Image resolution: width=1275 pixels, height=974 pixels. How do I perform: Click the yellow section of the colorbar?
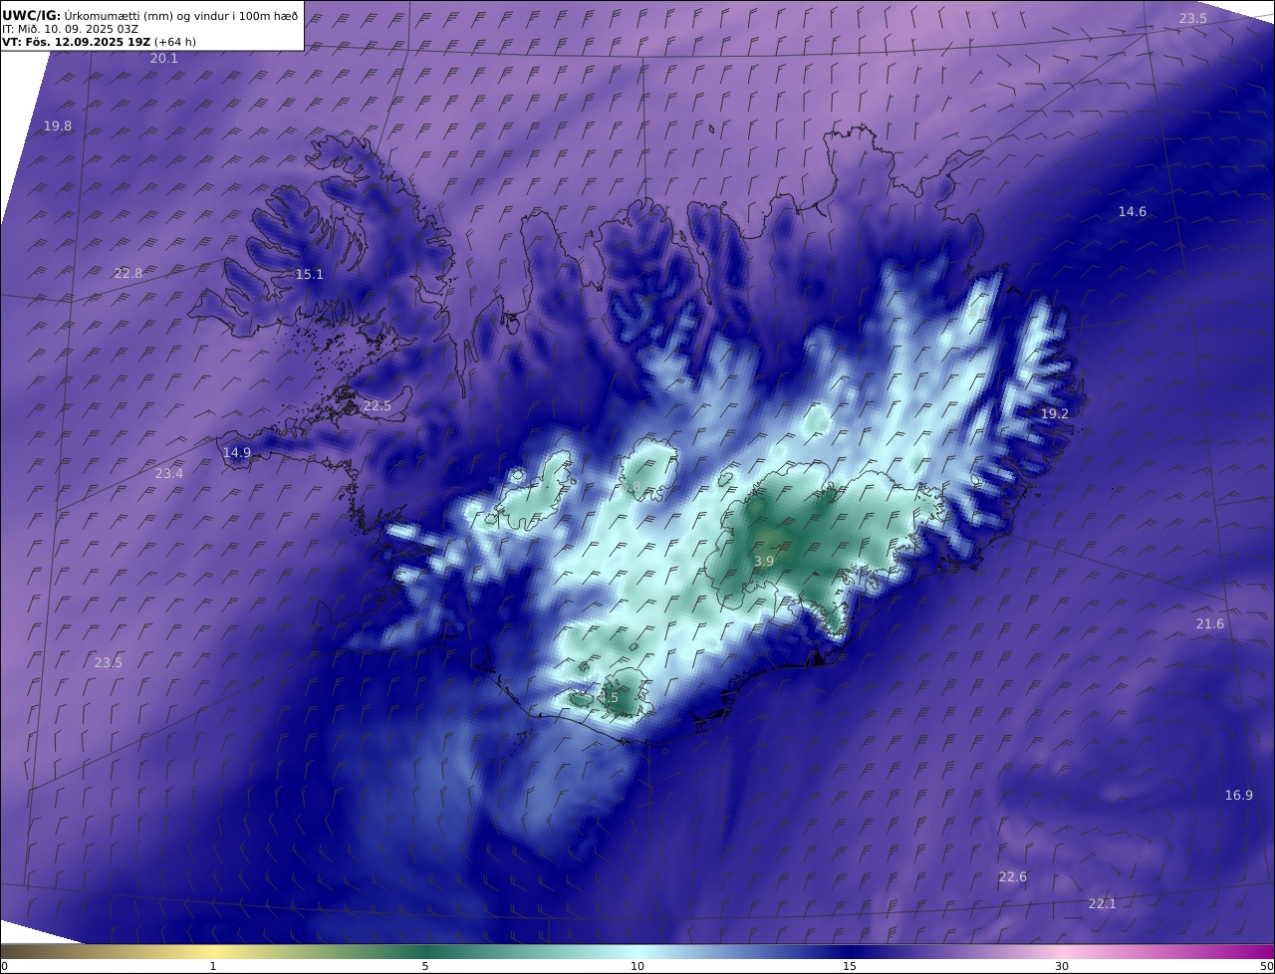(213, 951)
